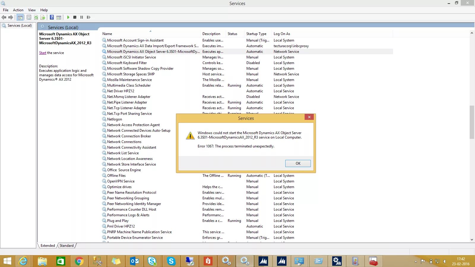
Task: Go forward using the toolbar Forward arrow
Action: (x=11, y=17)
